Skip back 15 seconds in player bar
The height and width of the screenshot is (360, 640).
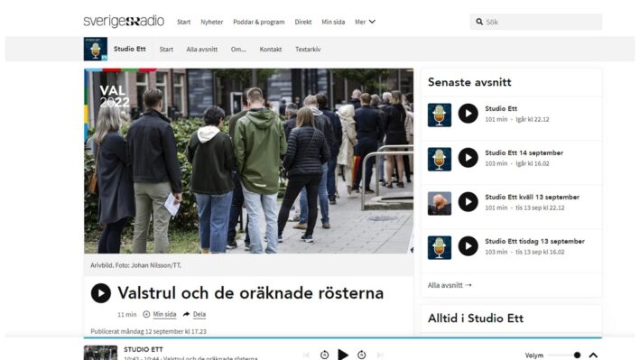point(324,355)
